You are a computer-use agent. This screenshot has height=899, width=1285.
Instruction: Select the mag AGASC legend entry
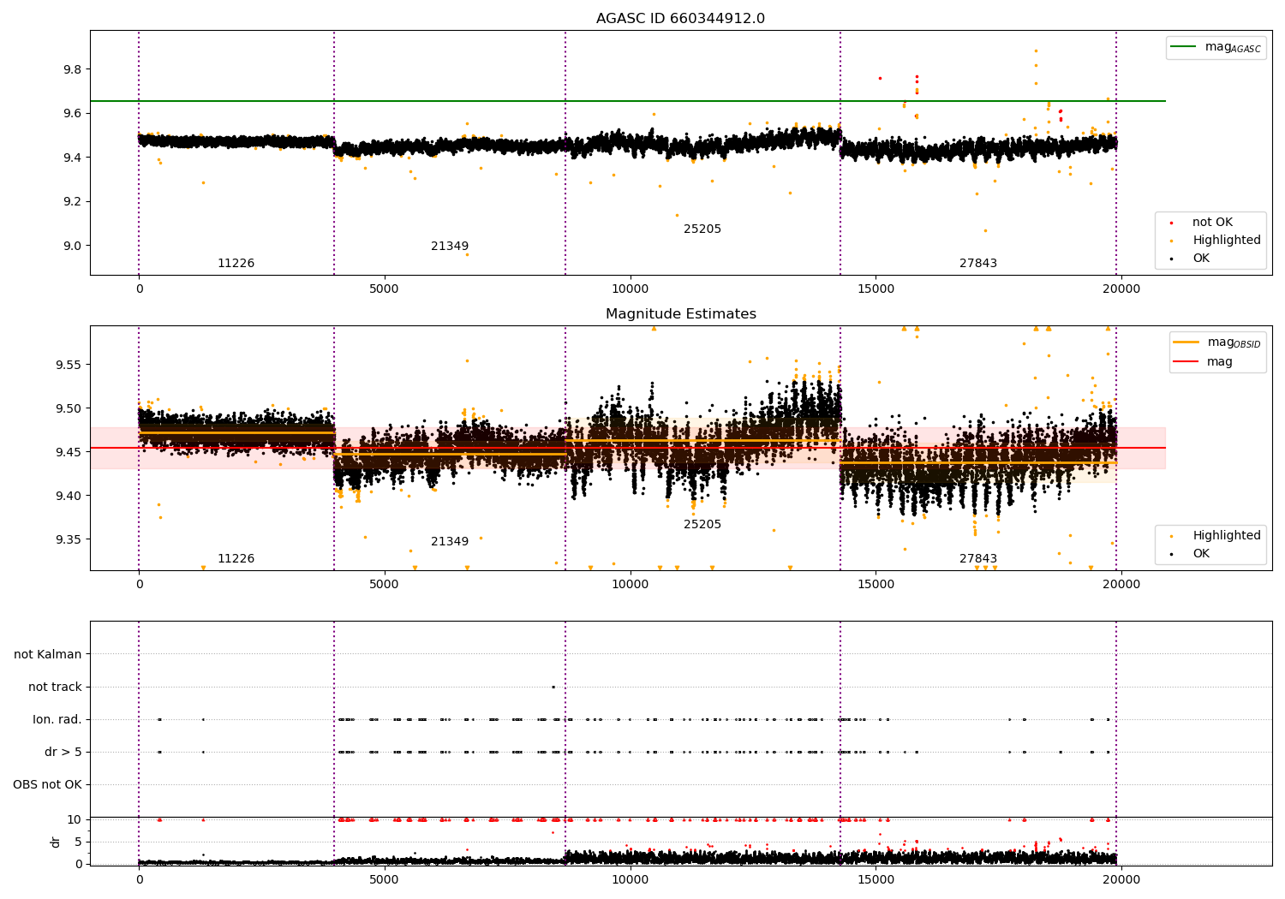click(x=1216, y=47)
